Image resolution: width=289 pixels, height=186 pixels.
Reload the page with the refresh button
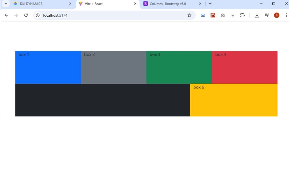point(26,15)
